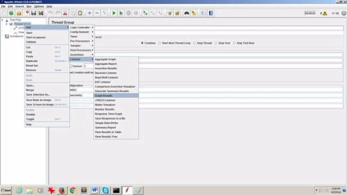The height and width of the screenshot is (195, 347).
Task: Click the Search binoculars toolbar icon
Action: 186,13
